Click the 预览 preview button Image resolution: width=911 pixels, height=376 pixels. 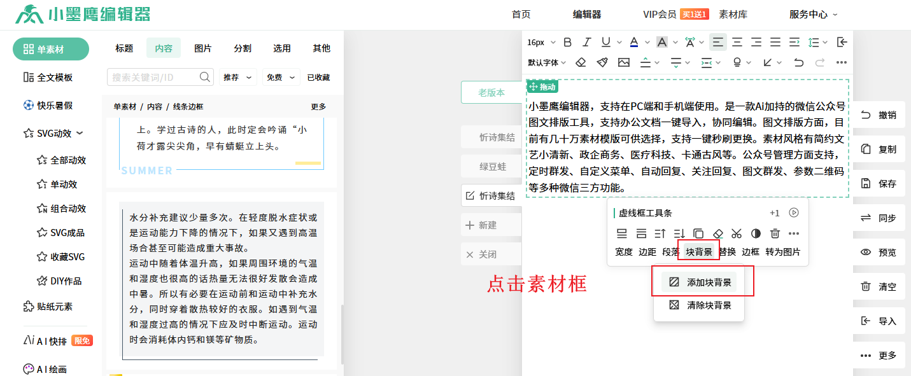coord(879,253)
